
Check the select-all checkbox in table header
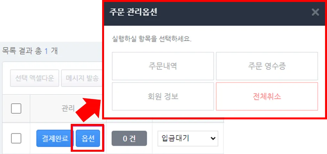click(x=16, y=108)
